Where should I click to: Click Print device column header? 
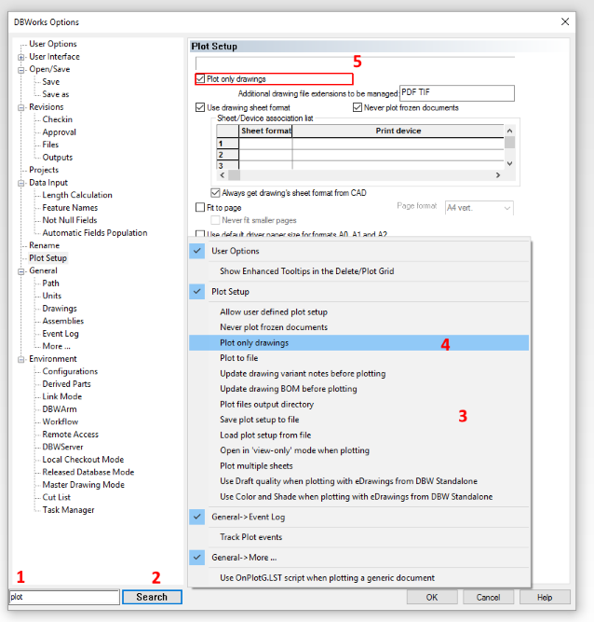tap(398, 131)
